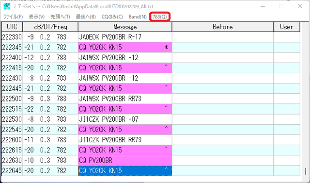Minimize the JT-Get's window
Viewport: 310px width, 183px height.
[263, 6]
